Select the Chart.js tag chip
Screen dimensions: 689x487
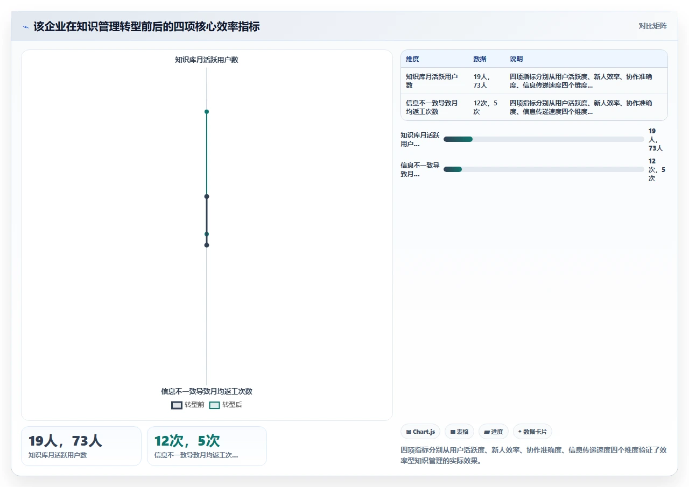(x=420, y=432)
